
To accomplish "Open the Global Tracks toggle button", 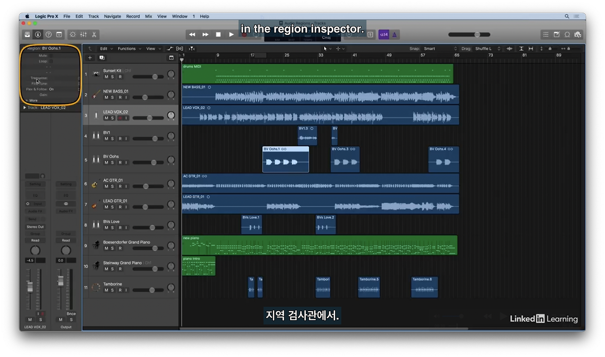I will [171, 58].
